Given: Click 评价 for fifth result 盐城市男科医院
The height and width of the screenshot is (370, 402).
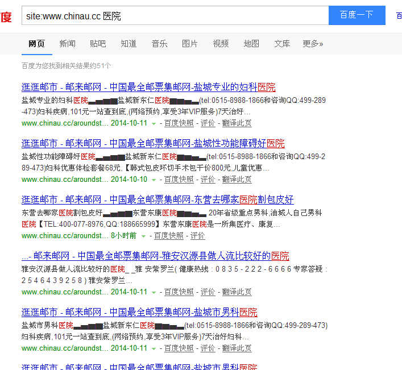Looking at the screenshot, I should pyautogui.click(x=208, y=348).
